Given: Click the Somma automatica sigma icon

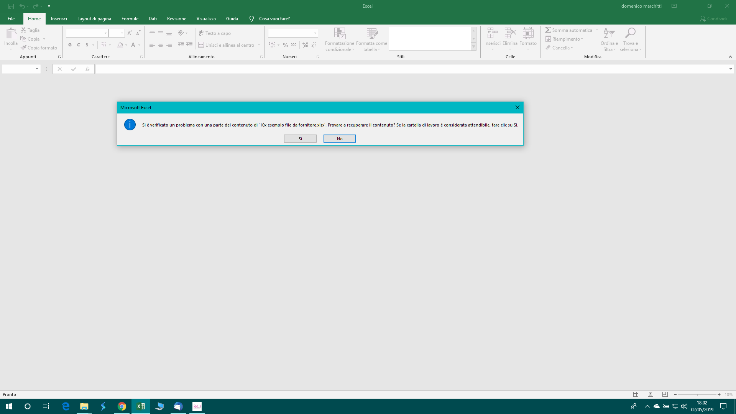Looking at the screenshot, I should [x=548, y=30].
